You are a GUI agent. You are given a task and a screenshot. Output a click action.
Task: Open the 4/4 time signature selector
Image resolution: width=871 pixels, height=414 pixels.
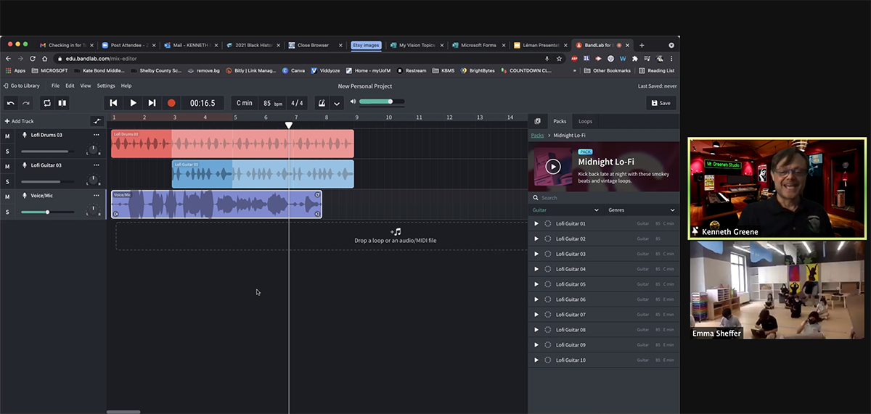pos(298,103)
